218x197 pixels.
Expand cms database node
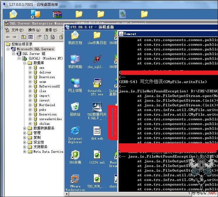pyautogui.click(x=30, y=68)
